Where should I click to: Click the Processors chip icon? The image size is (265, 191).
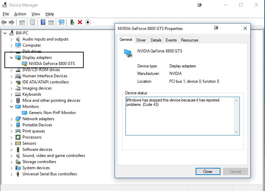point(18,137)
